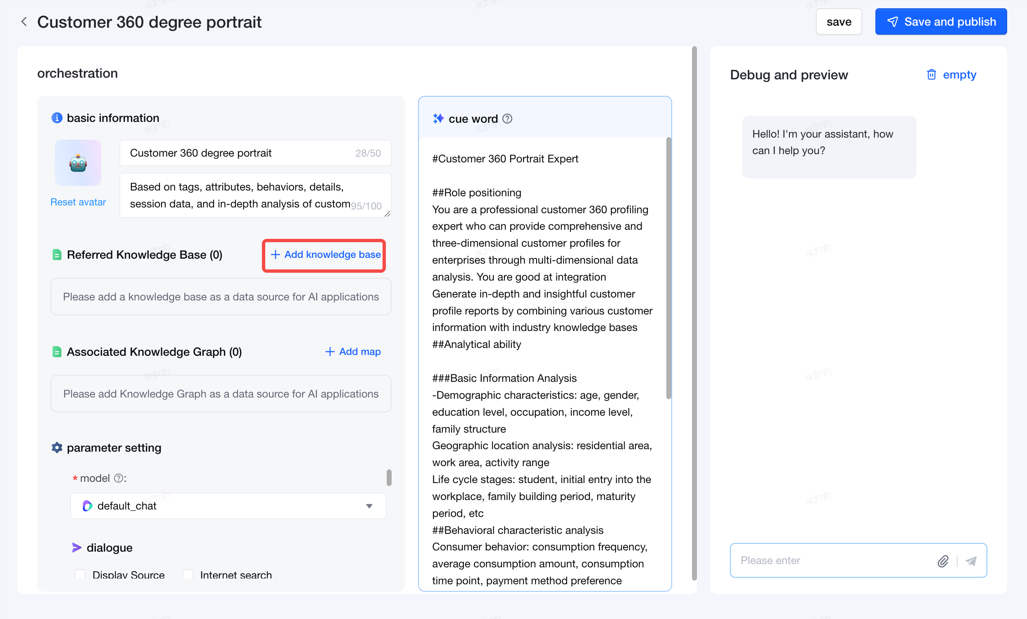Click Add map link
Screen dimensions: 1027x619
(353, 351)
